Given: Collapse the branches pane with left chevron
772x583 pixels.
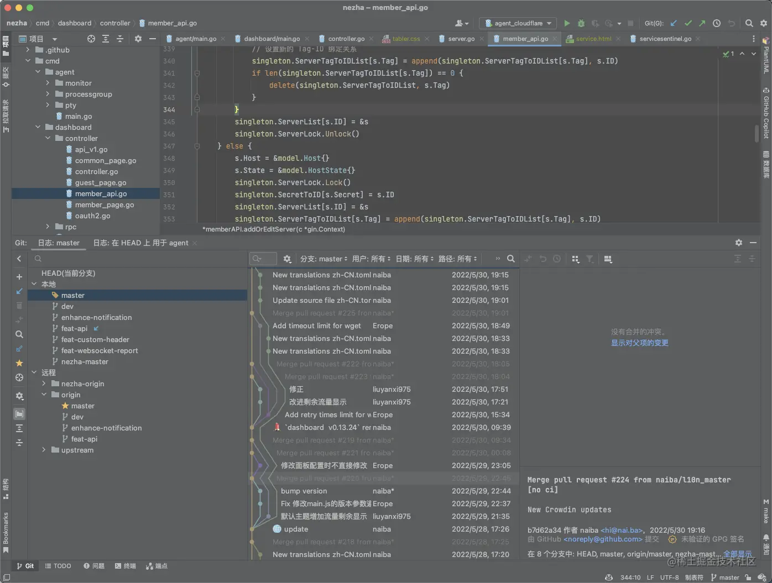Looking at the screenshot, I should click(x=19, y=259).
